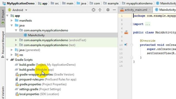Hide the project panel with minus icon
This screenshot has height=99, width=176.
[114, 10]
